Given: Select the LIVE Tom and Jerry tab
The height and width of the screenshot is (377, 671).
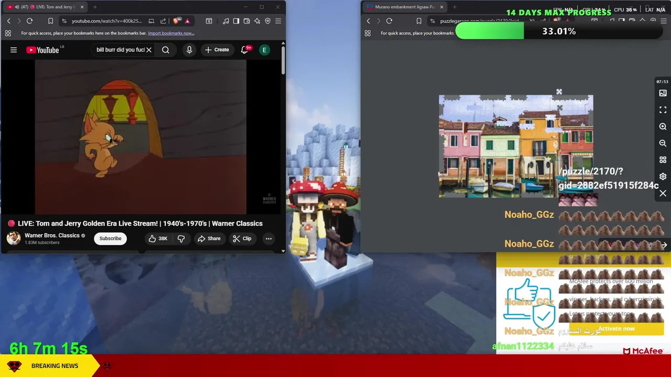Looking at the screenshot, I should [x=45, y=7].
